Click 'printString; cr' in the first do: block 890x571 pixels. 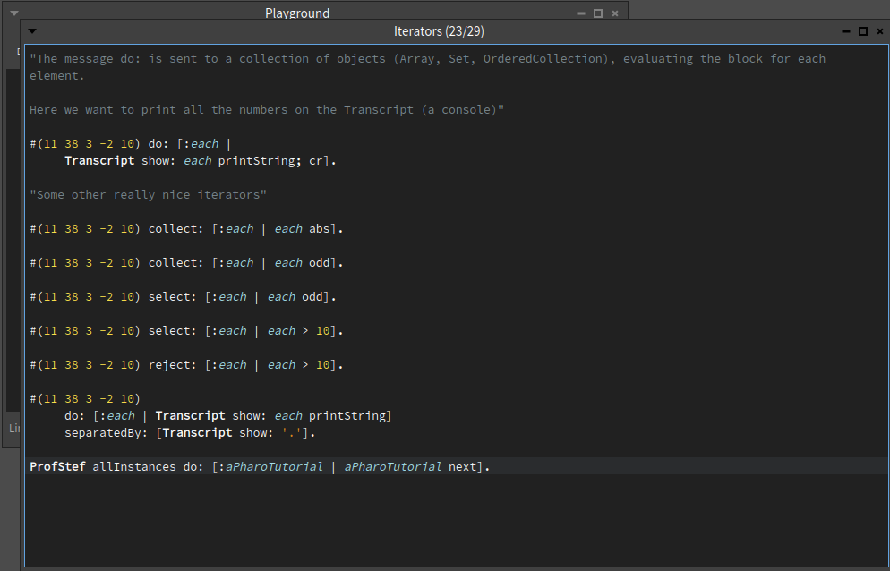point(270,160)
